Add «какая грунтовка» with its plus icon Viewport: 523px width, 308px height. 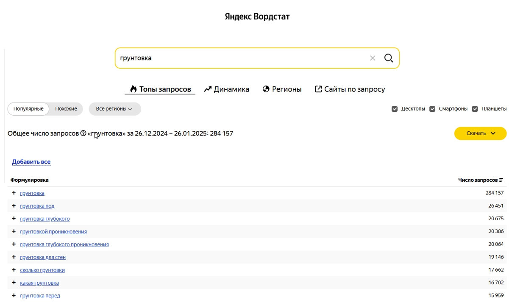(14, 283)
